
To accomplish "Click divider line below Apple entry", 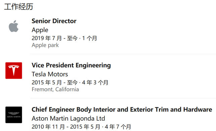I will point(123,54).
